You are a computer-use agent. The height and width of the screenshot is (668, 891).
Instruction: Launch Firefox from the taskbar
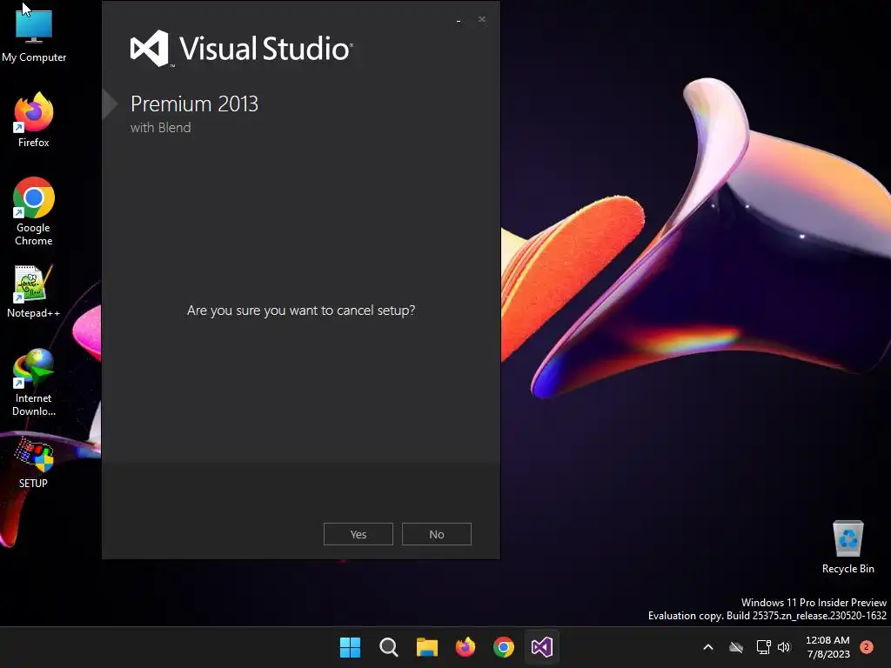(x=466, y=647)
